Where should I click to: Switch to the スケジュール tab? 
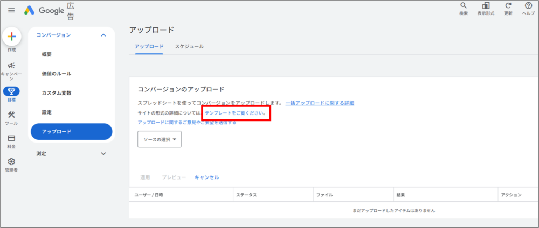pyautogui.click(x=189, y=47)
